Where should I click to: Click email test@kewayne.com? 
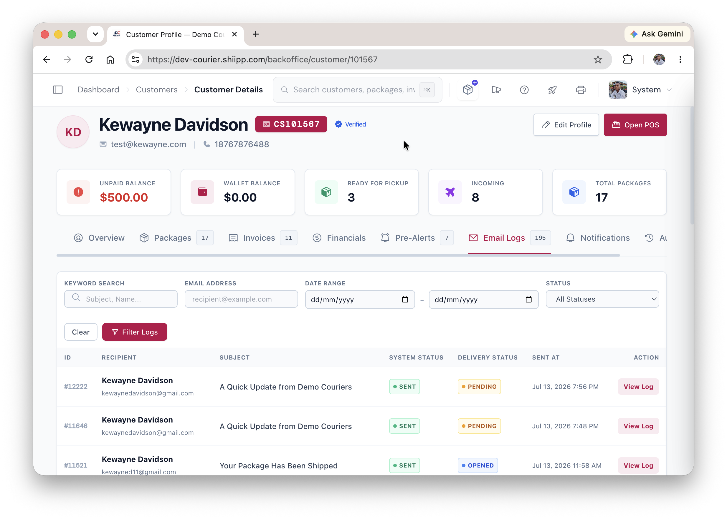coord(148,144)
